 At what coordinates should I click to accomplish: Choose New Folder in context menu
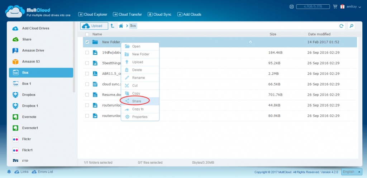click(140, 54)
